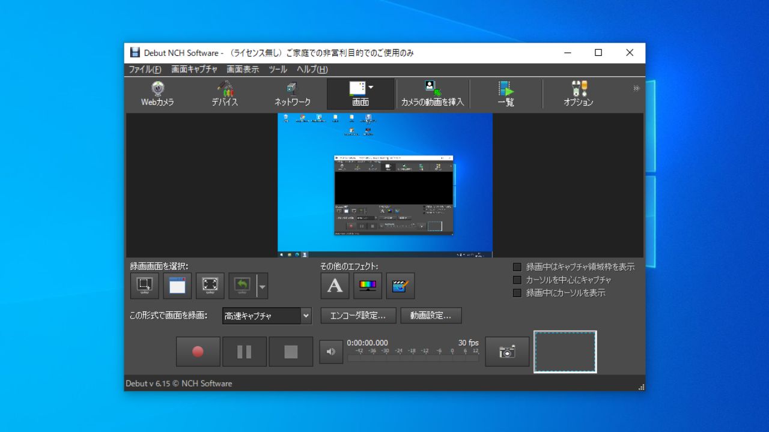This screenshot has width=769, height=432.
Task: Open the ファイル(F) menu
Action: tap(145, 70)
